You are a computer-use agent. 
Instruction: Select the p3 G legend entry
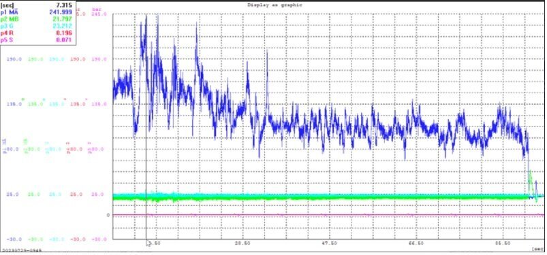[7, 26]
